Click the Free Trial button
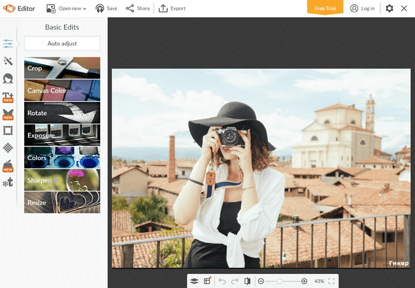The width and height of the screenshot is (415, 288). click(325, 8)
